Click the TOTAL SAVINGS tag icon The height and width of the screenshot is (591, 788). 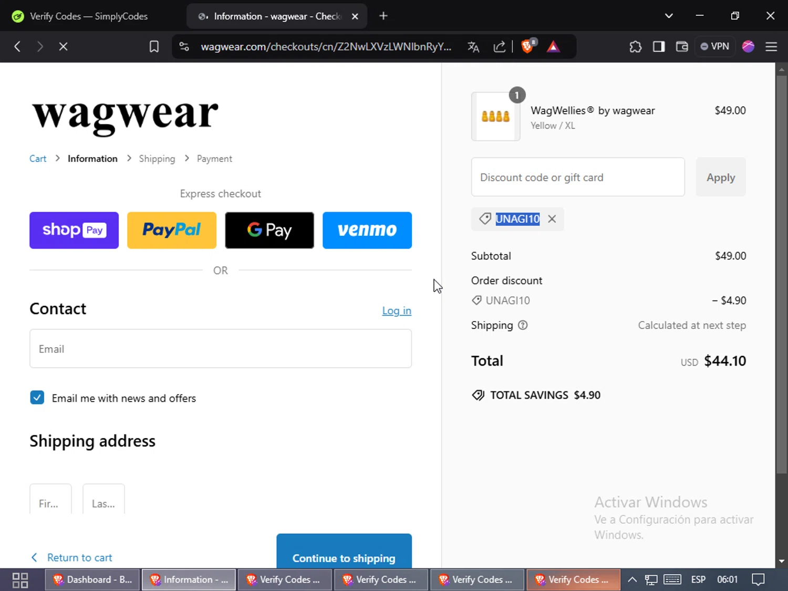[478, 395]
